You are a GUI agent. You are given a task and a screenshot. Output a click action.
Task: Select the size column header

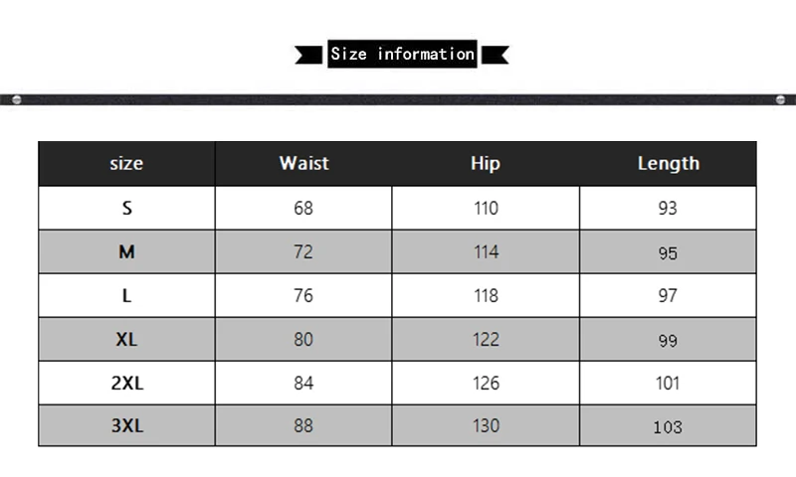[126, 164]
